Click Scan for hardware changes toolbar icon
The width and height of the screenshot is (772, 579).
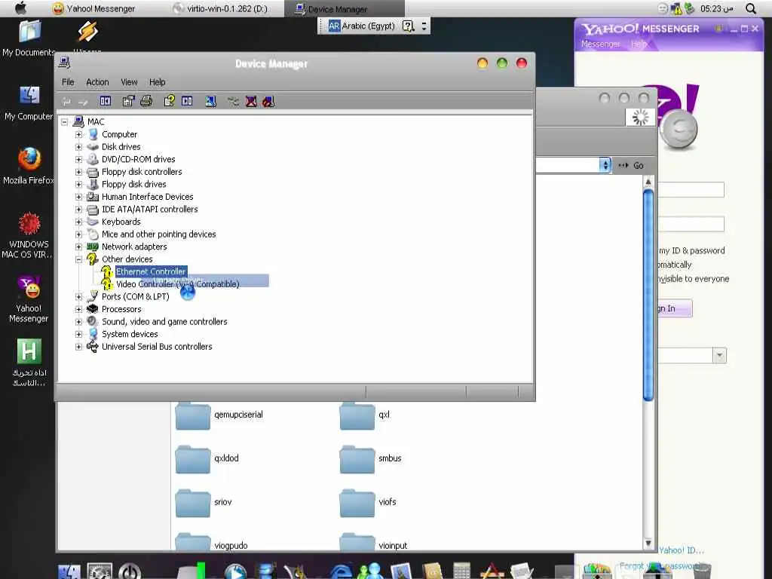pyautogui.click(x=211, y=102)
